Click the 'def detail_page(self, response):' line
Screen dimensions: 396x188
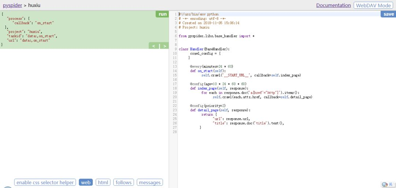[x=220, y=110]
